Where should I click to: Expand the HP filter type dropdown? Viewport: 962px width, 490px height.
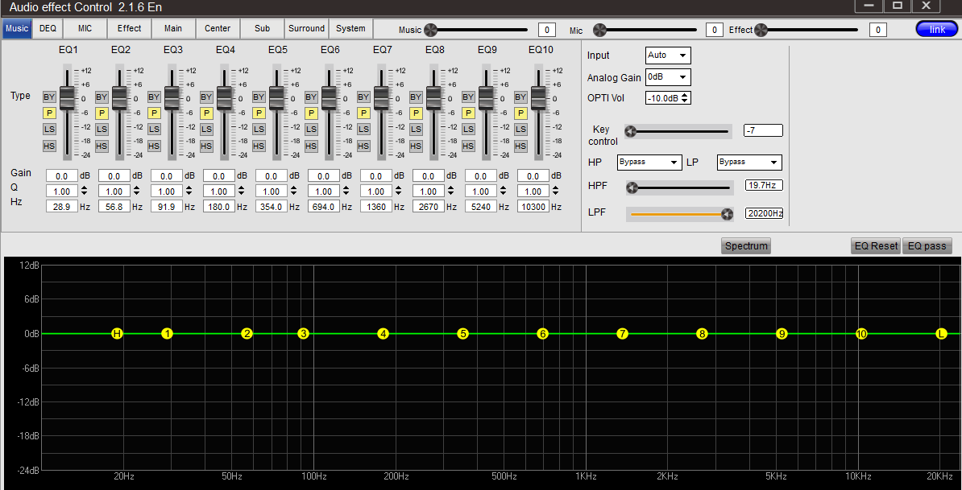pyautogui.click(x=649, y=162)
